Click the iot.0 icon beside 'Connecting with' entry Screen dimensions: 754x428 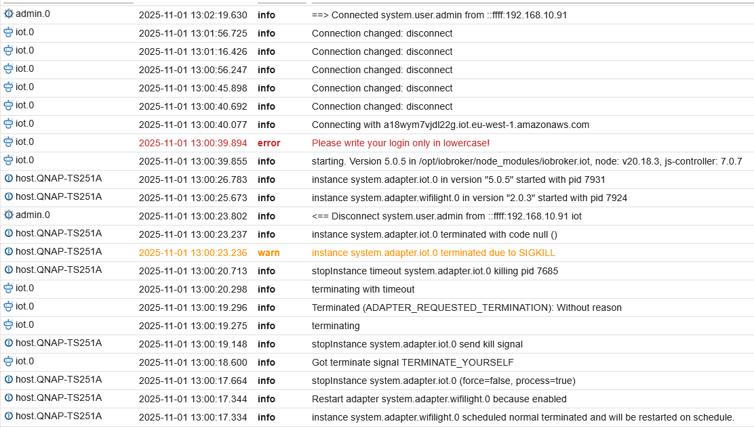pyautogui.click(x=9, y=123)
